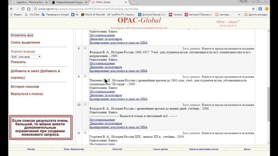Open Контроль выполнения заказов bottom menu
Image resolution: width=278 pixels, height=156 pixels.
[x=204, y=149]
